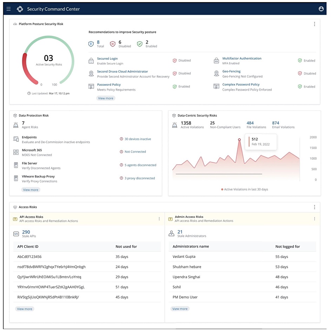The width and height of the screenshot is (331, 334).
Task: Click the Microsoft 365 grid icon
Action: [x=16, y=152]
